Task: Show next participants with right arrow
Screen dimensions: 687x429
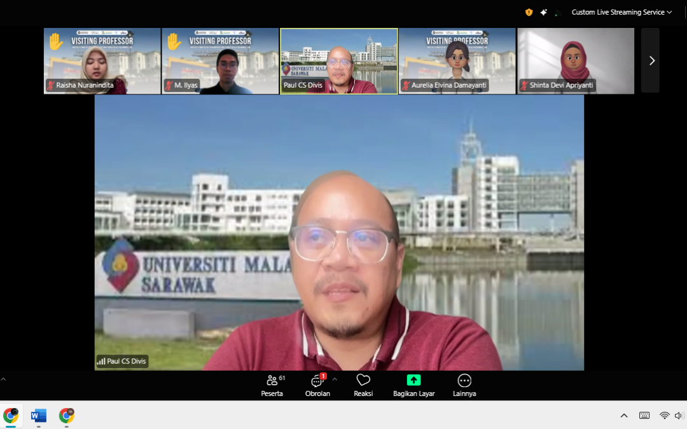Action: (x=651, y=61)
